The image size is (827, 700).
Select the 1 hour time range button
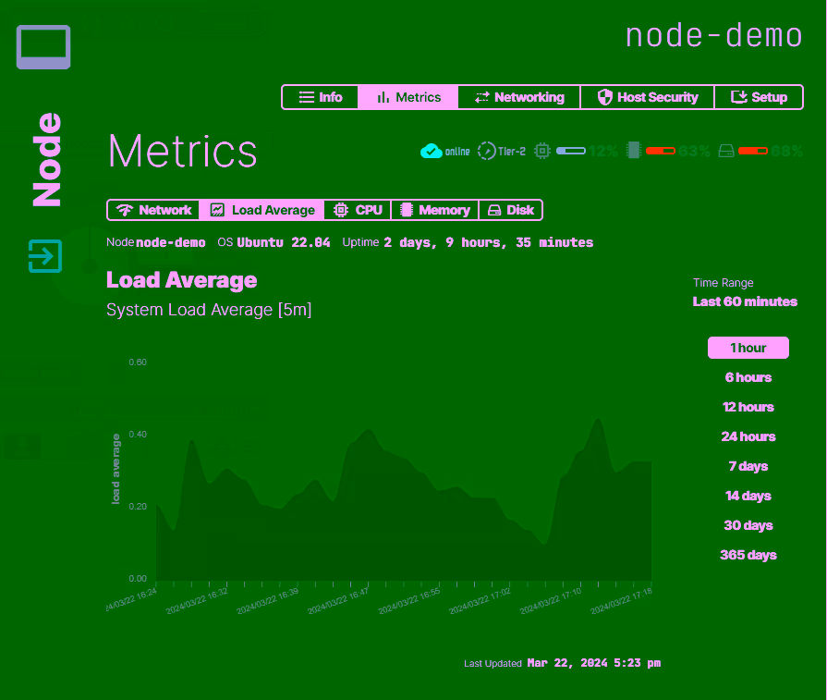(748, 348)
